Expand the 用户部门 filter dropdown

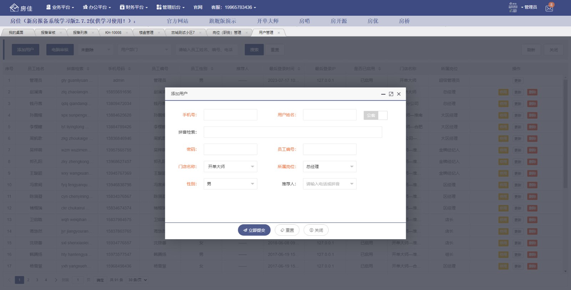click(x=144, y=50)
